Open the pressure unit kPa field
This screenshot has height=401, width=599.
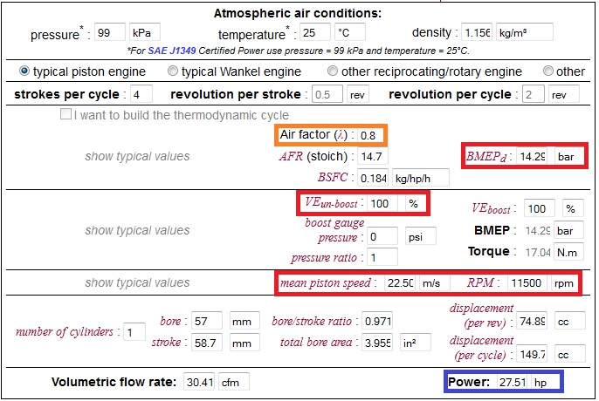[144, 32]
